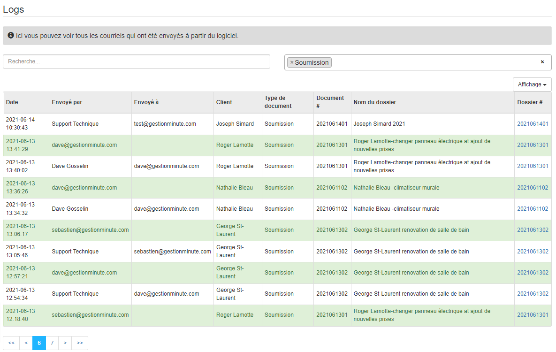
Task: Click inside the document type filter box
Action: tap(432, 62)
